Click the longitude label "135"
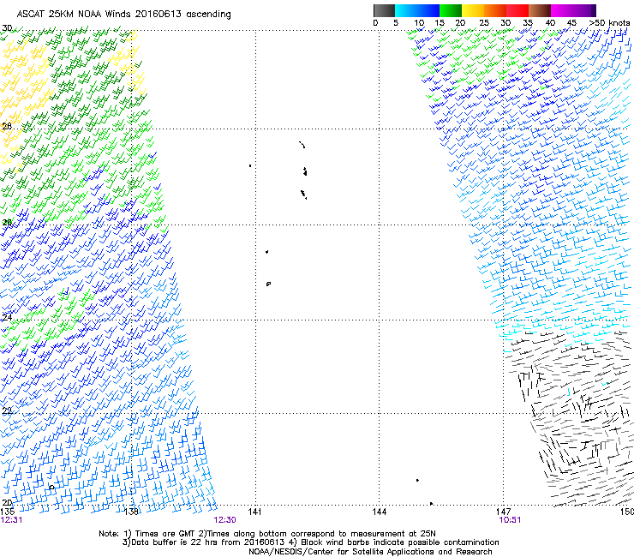The height and width of the screenshot is (557, 634). 8,512
